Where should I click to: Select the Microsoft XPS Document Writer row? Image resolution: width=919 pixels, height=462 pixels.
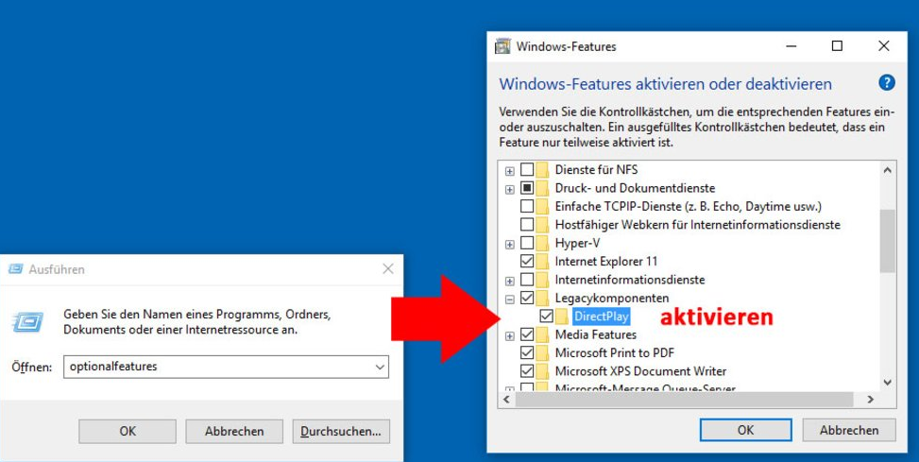(x=640, y=371)
